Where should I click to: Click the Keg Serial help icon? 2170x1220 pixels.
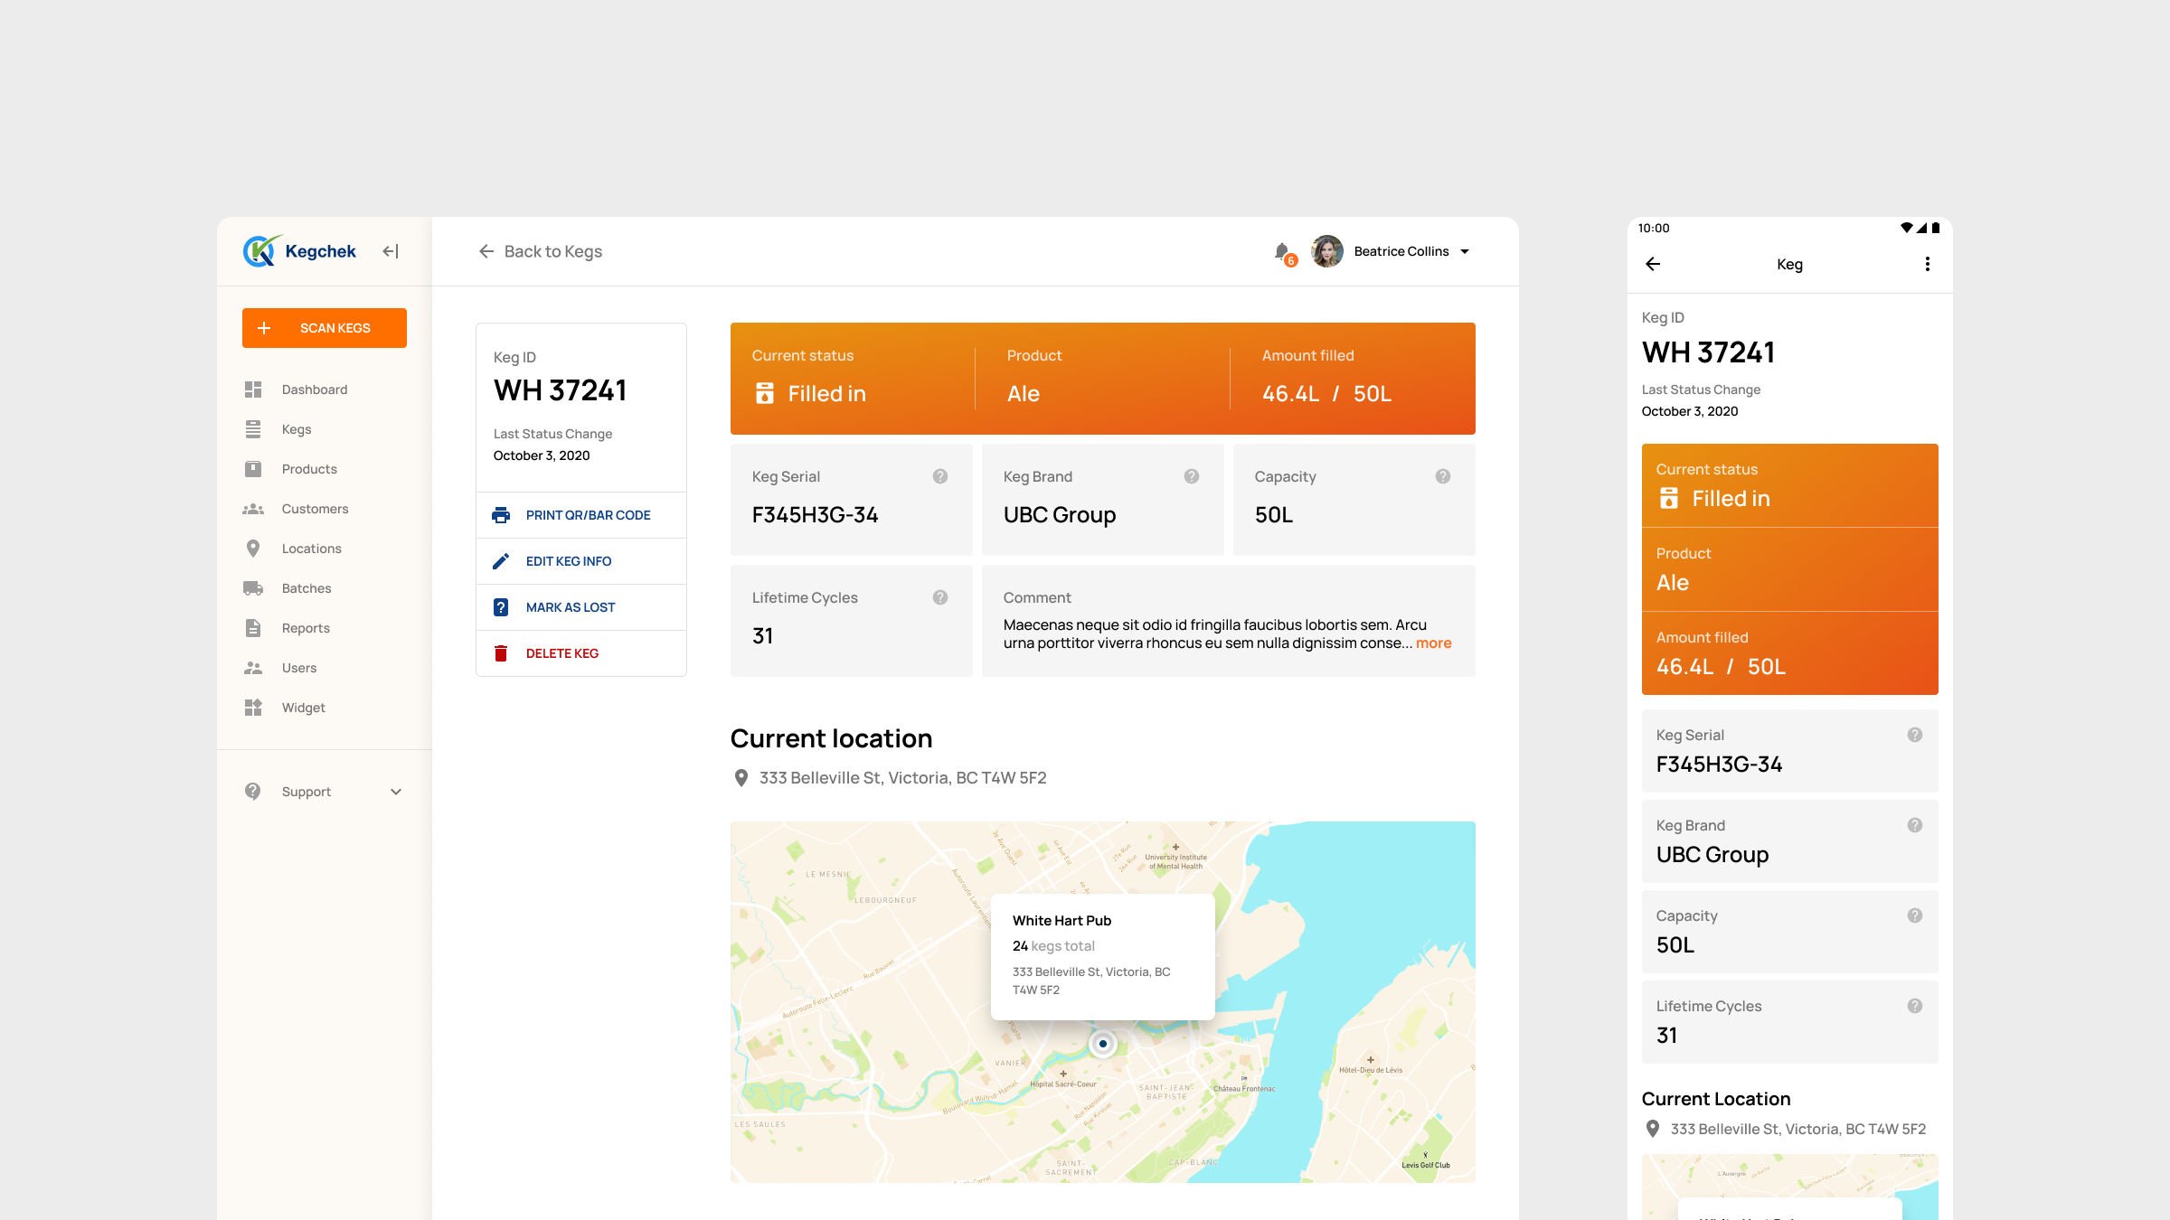point(940,476)
